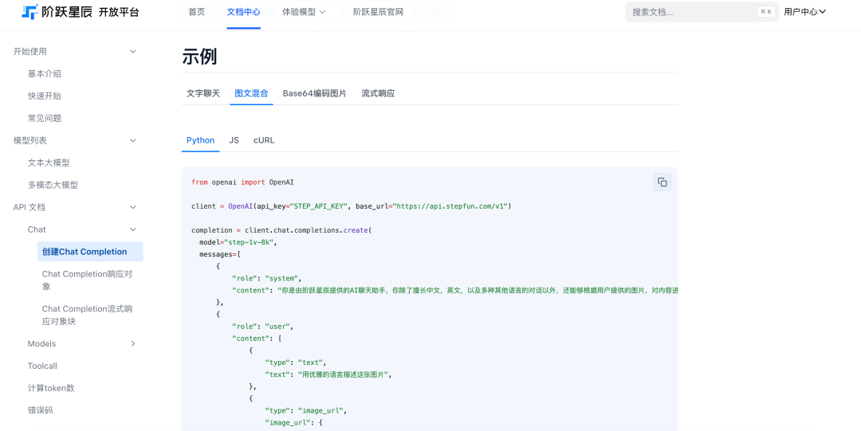
Task: Copy the code sample with copy icon
Action: click(662, 182)
